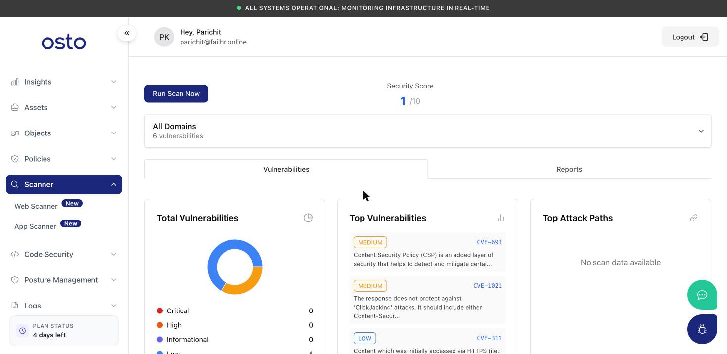The height and width of the screenshot is (354, 727).
Task: Click the Security Score value 1
Action: (x=403, y=101)
